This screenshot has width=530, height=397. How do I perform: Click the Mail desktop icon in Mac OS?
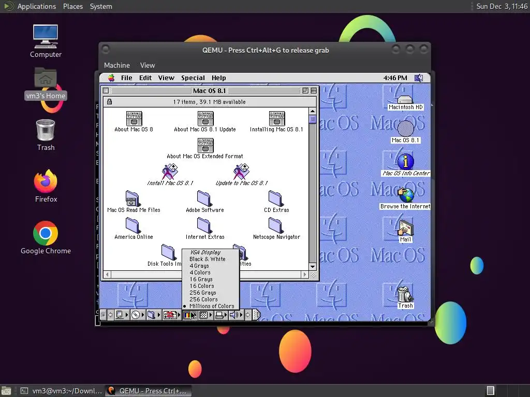[406, 228]
